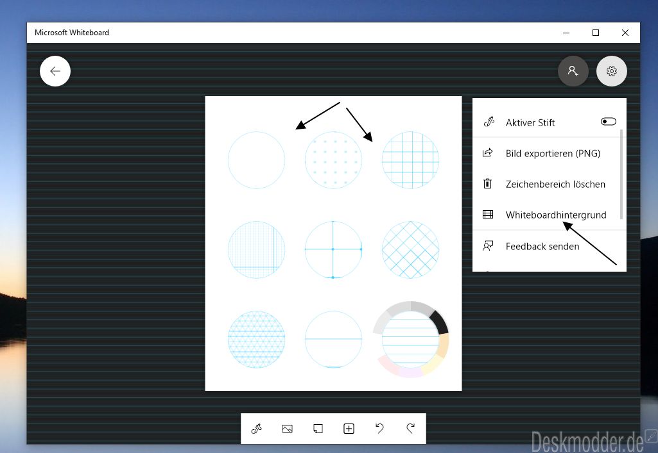Click the pen icon beside Aktiver Stift
658x453 pixels.
[489, 122]
